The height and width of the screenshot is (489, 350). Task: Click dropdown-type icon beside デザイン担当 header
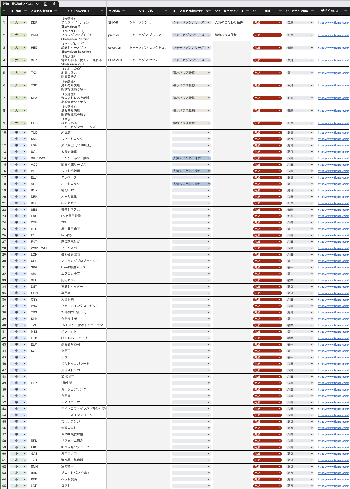288,11
